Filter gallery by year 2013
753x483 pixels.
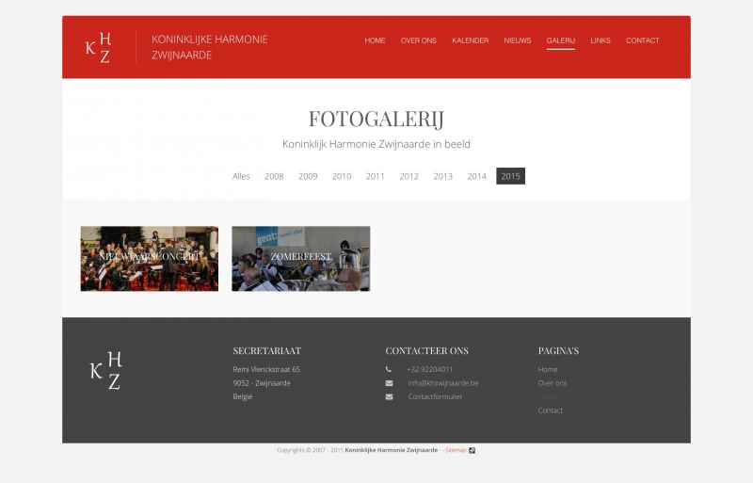442,176
